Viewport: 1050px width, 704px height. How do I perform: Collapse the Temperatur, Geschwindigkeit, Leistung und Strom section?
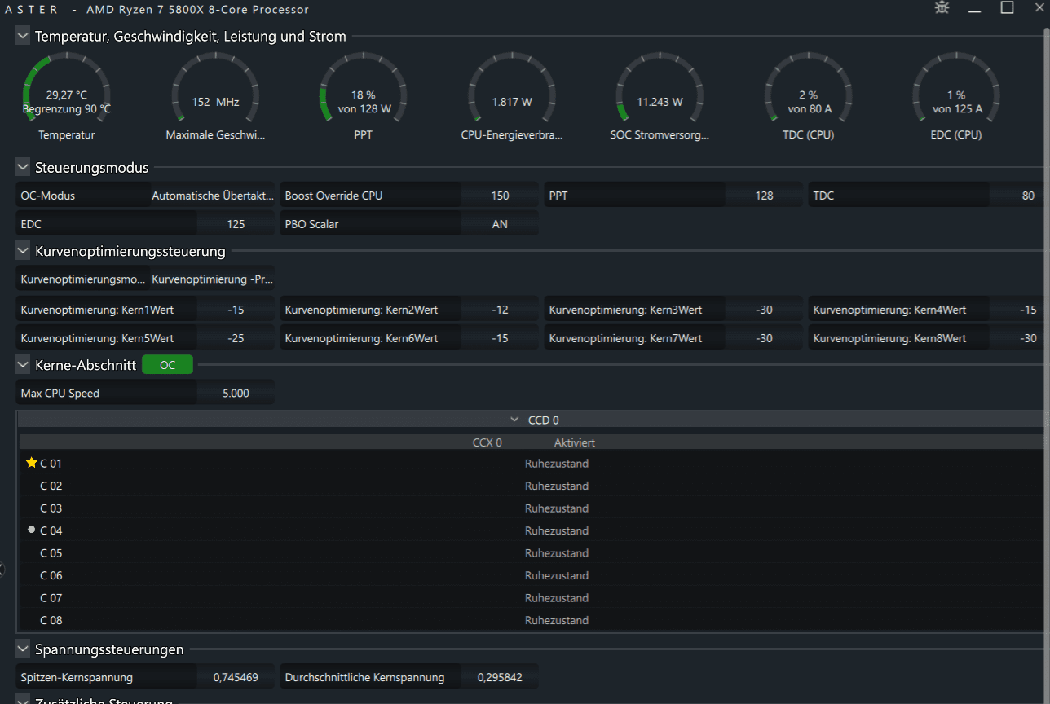coord(23,36)
